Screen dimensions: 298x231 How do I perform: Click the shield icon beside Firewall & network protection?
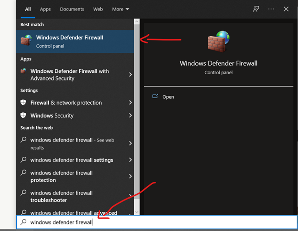(23, 102)
